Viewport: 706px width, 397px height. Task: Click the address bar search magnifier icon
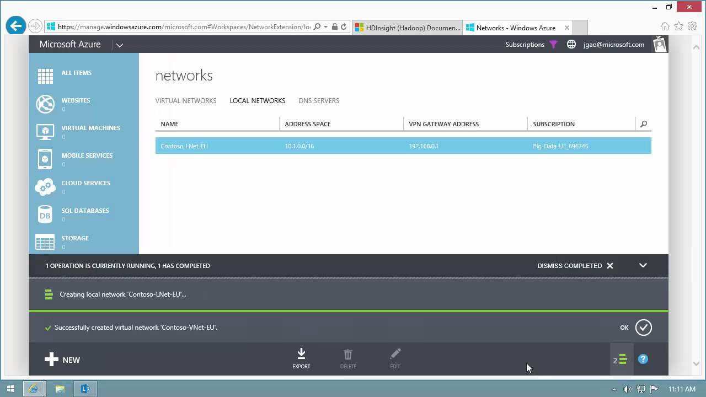point(317,26)
